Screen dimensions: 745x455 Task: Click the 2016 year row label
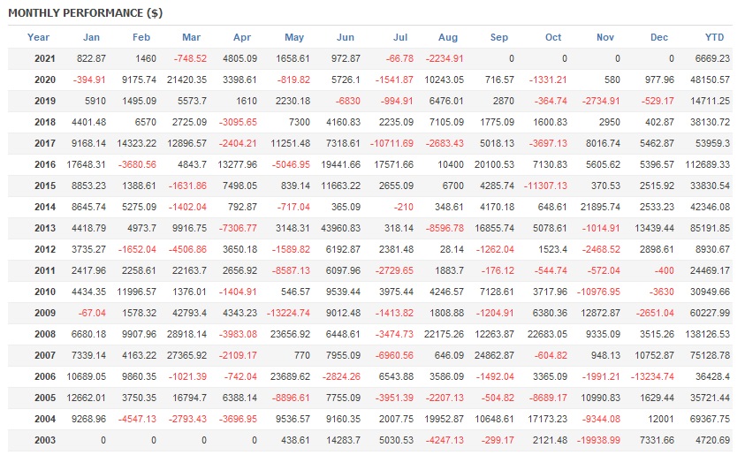click(44, 164)
